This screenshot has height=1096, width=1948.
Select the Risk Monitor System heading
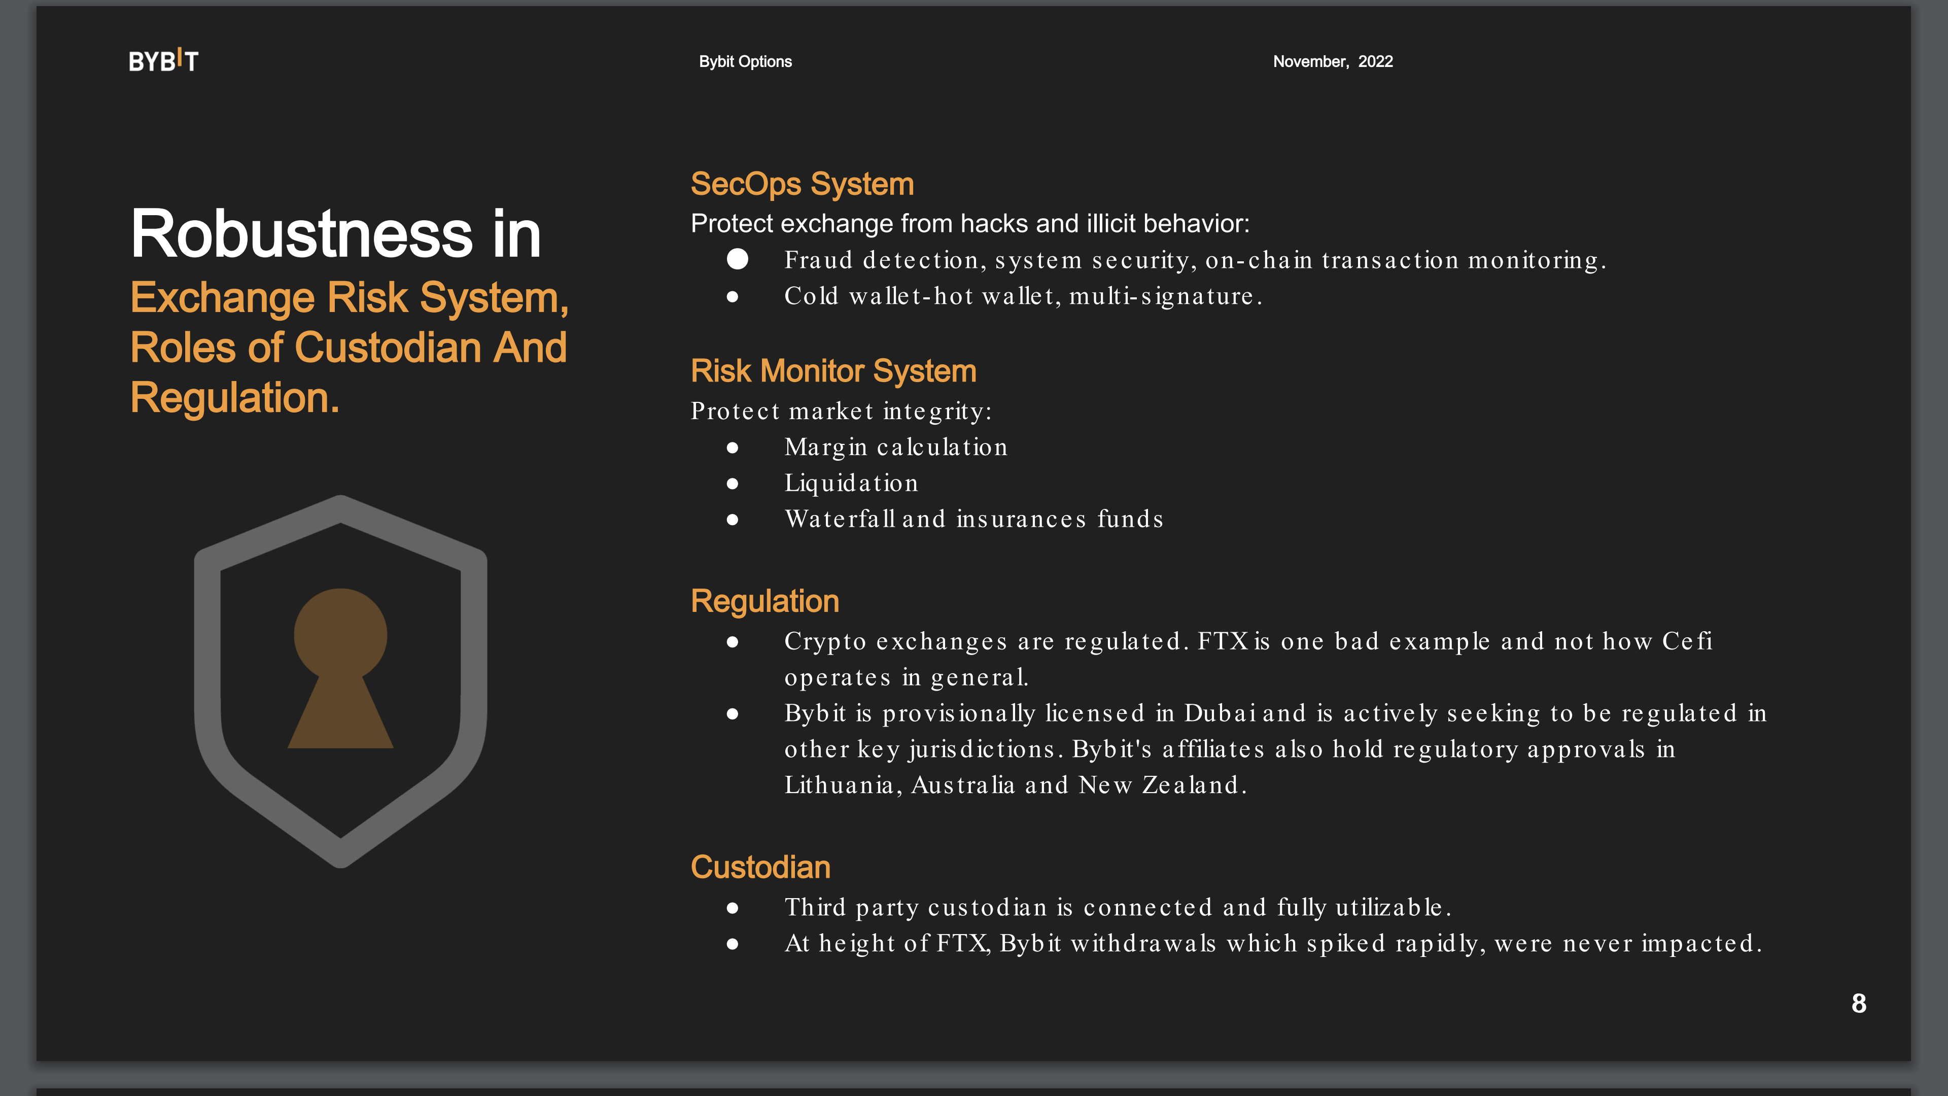833,371
